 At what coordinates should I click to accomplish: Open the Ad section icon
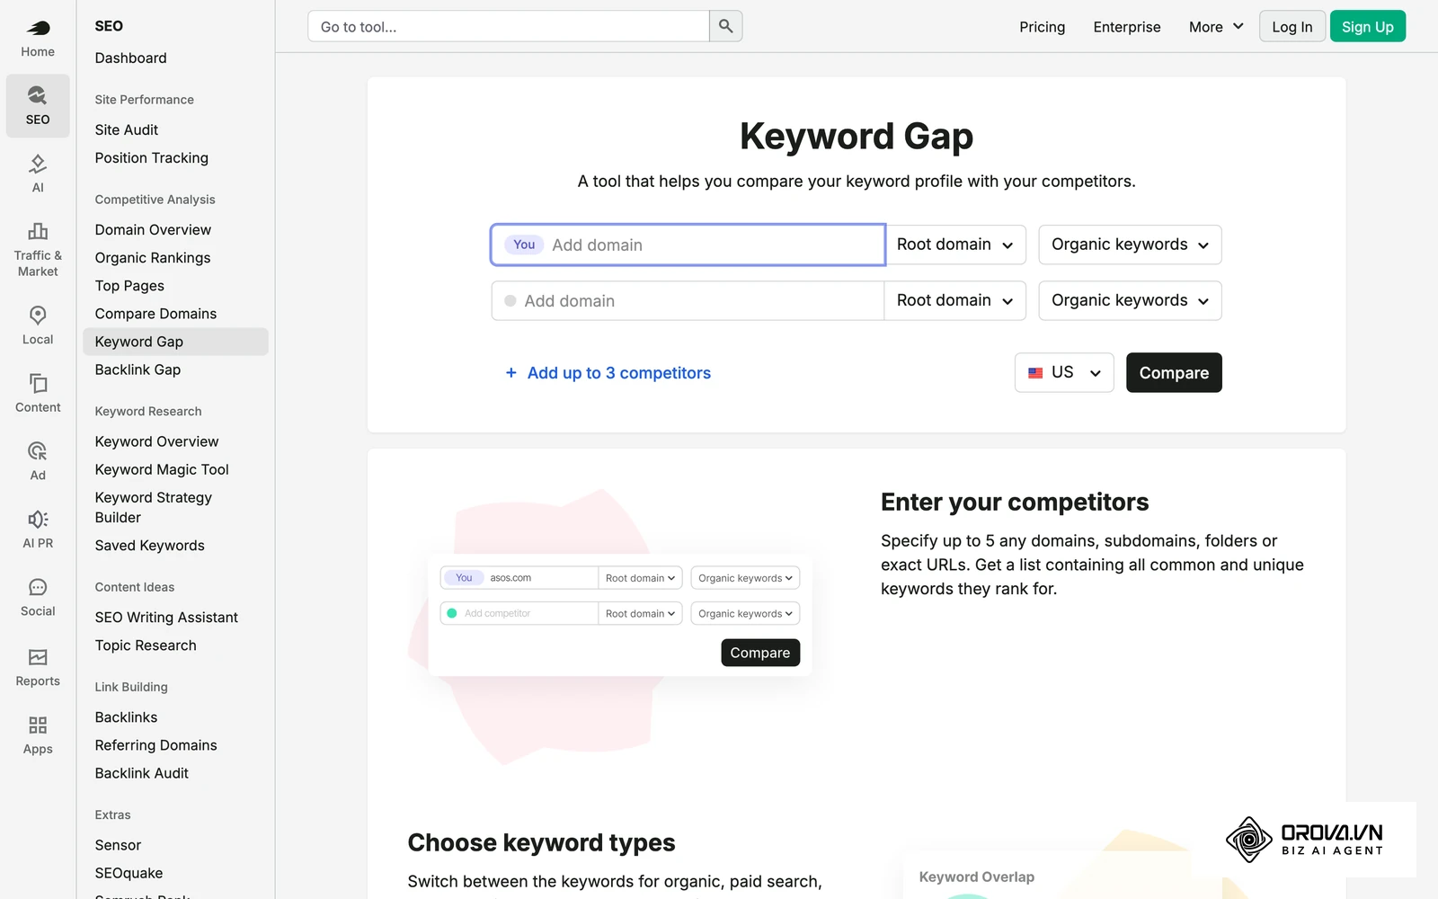pos(38,451)
